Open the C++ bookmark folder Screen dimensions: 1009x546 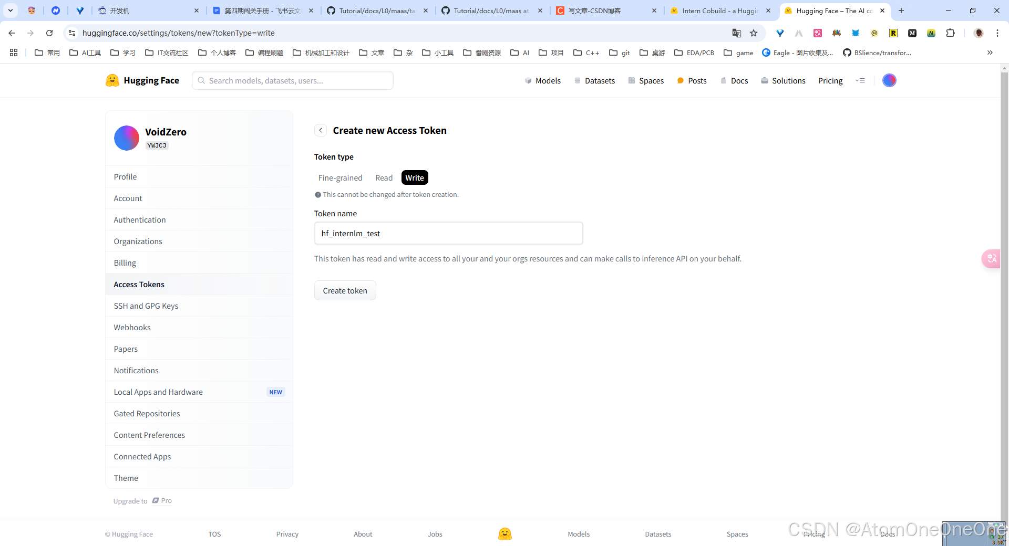coord(586,52)
